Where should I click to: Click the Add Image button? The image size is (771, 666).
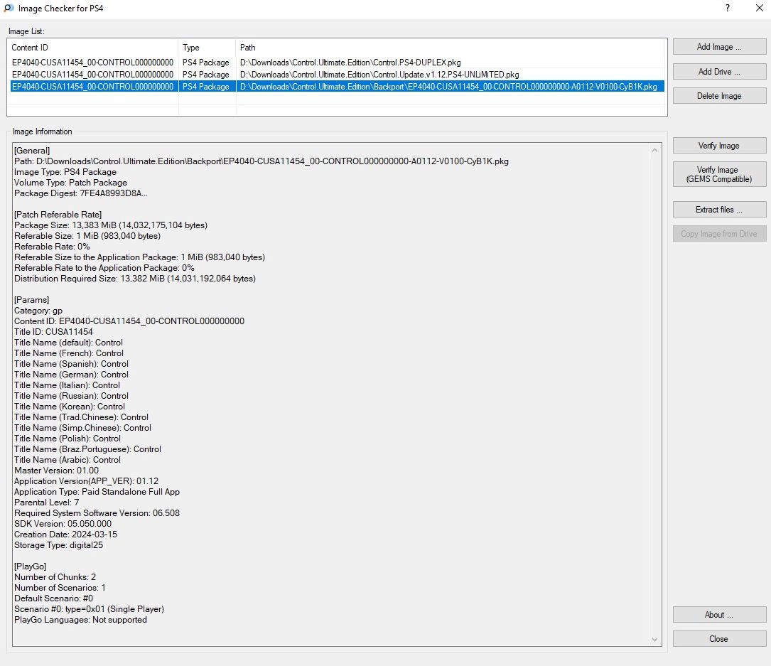[x=719, y=47]
